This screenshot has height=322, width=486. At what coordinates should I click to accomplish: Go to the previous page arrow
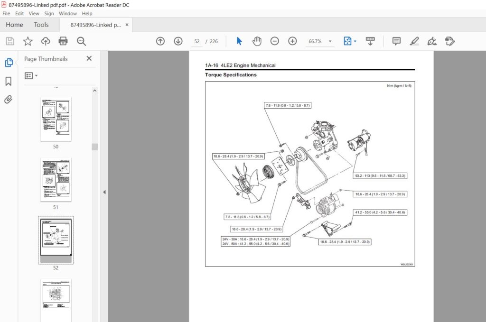coord(160,41)
